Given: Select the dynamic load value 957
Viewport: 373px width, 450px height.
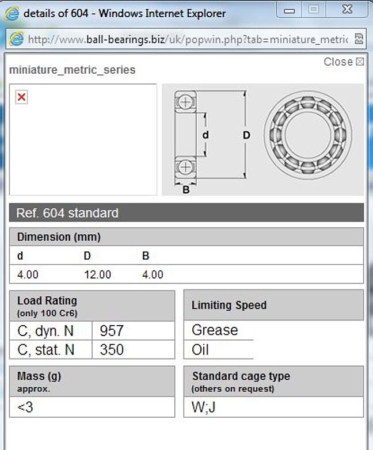Looking at the screenshot, I should tap(112, 330).
